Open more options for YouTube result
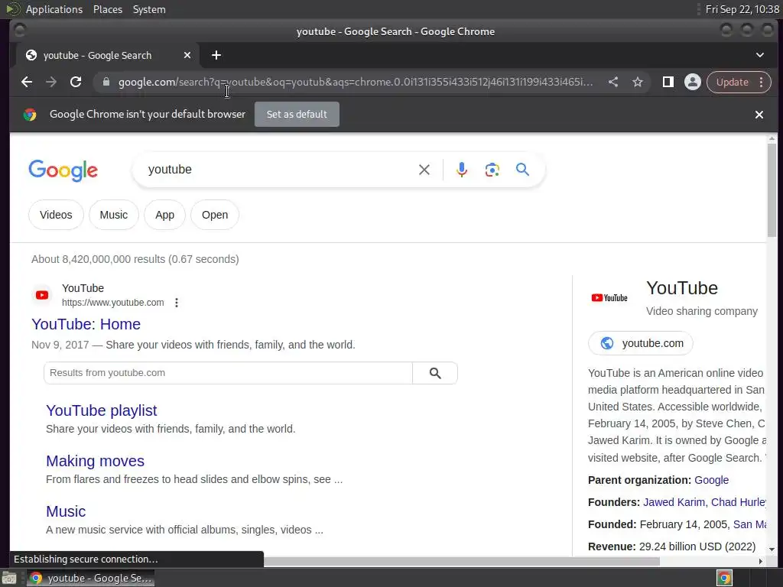This screenshot has width=783, height=587. click(177, 303)
